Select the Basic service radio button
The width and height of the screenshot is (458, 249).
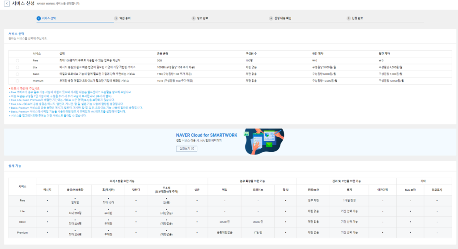coord(17,74)
